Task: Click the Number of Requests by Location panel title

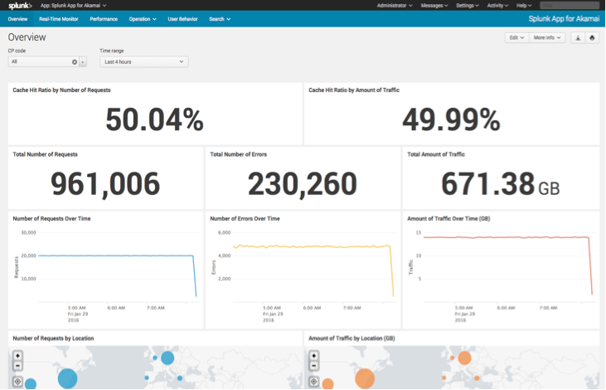Action: tap(53, 339)
